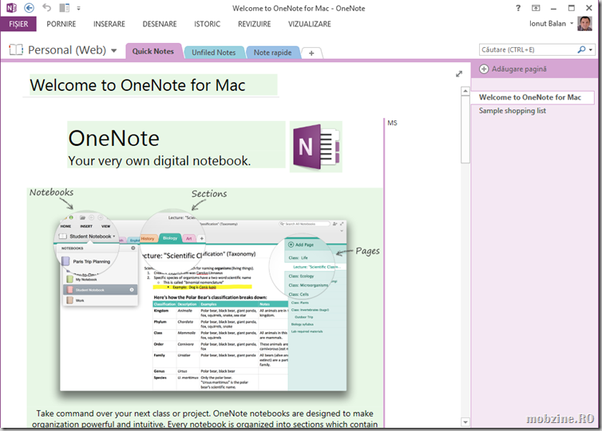Open the DESENARE ribbon tab
602x431 pixels.
(160, 24)
